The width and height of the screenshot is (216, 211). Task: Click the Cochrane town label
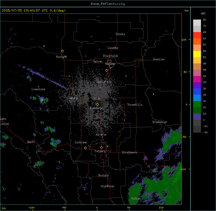pos(81,142)
